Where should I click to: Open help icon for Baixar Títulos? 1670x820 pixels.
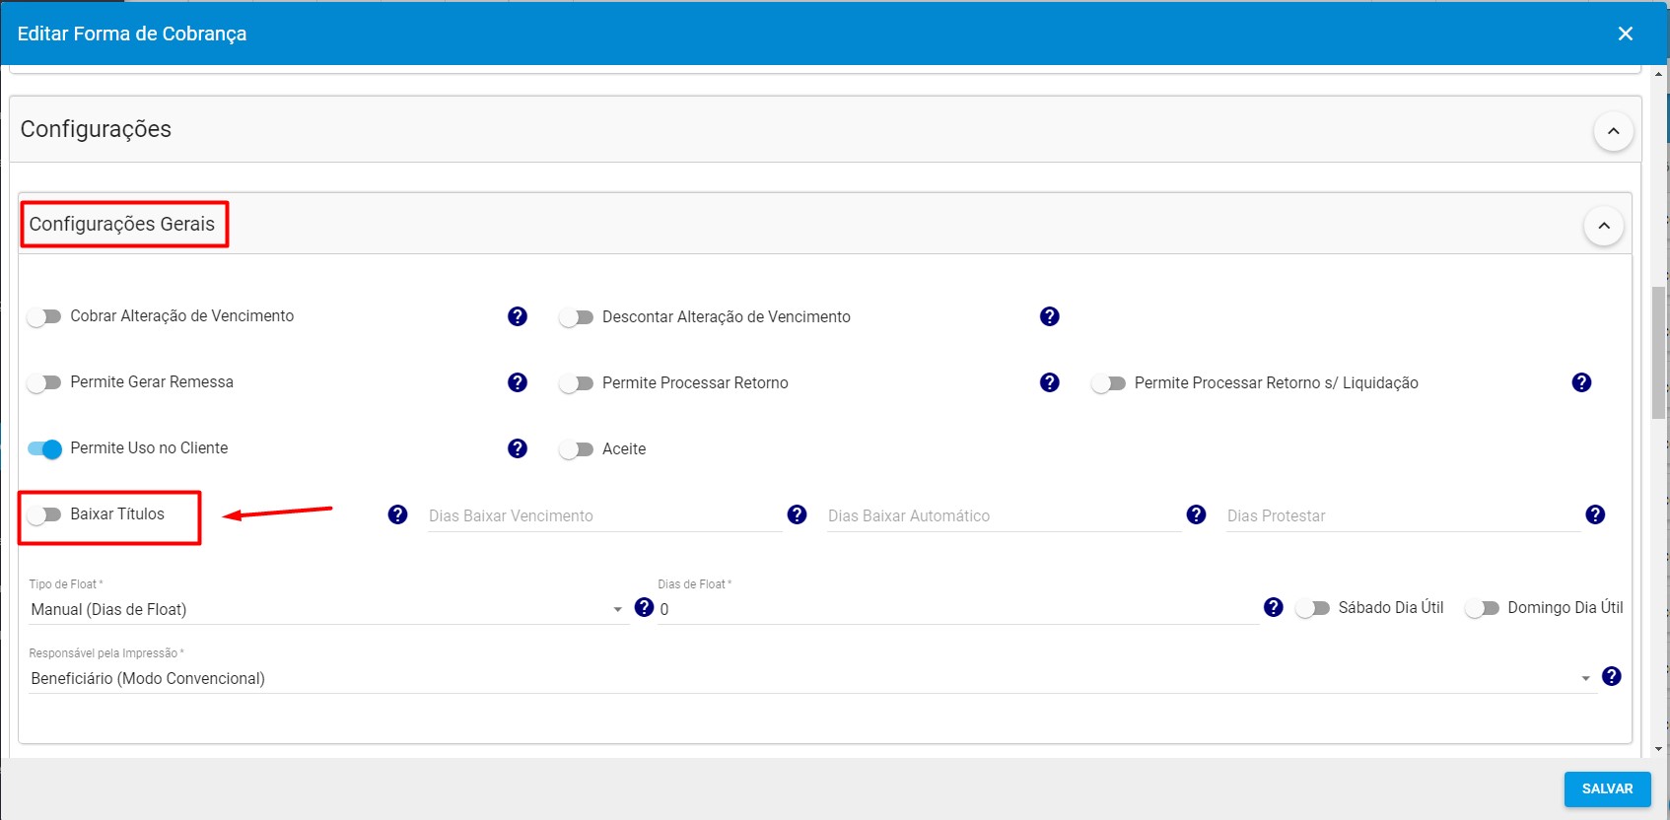[398, 514]
